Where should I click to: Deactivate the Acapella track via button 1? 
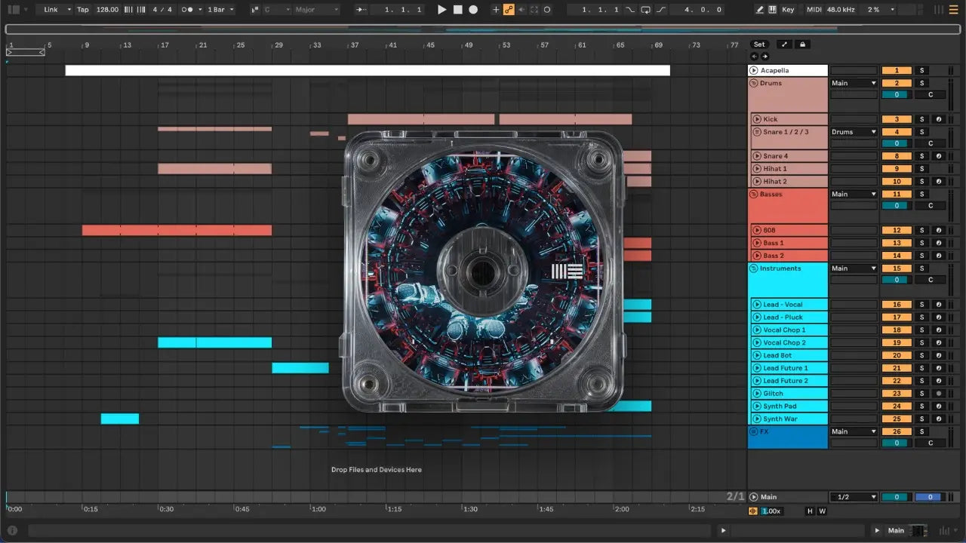coord(897,70)
